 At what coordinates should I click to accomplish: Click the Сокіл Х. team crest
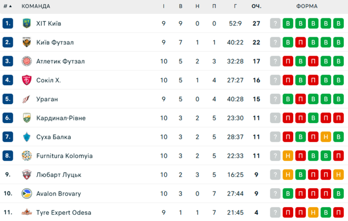pos(27,80)
